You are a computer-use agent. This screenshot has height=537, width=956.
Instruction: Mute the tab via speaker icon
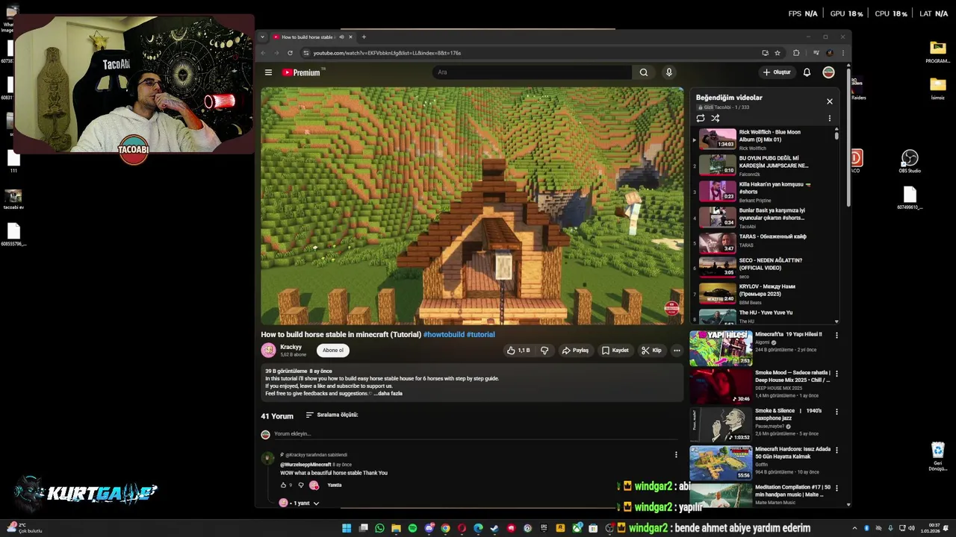(341, 37)
